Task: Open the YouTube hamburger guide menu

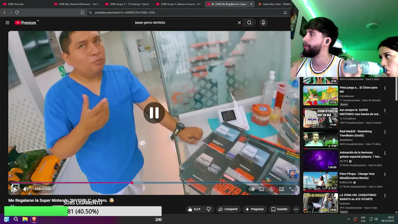Action: tap(7, 23)
